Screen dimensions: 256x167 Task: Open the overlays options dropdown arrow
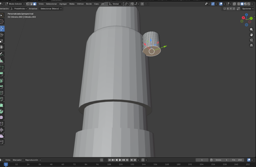point(224,4)
